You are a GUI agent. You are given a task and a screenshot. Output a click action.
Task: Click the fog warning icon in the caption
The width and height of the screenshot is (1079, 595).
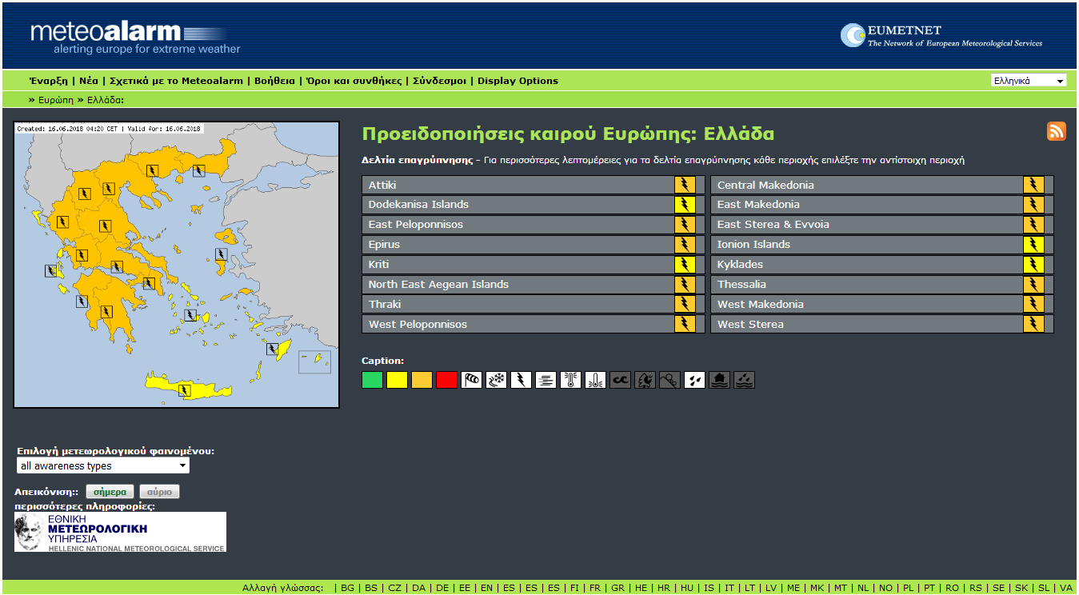coord(545,380)
